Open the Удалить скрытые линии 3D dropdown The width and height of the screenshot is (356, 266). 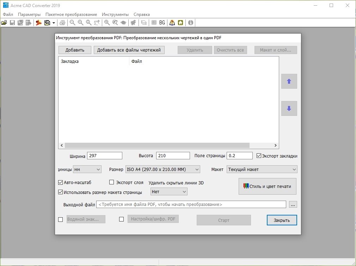(169, 192)
